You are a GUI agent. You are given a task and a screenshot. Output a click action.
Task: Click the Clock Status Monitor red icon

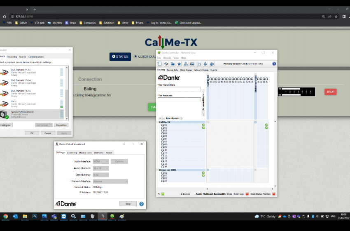point(273,193)
